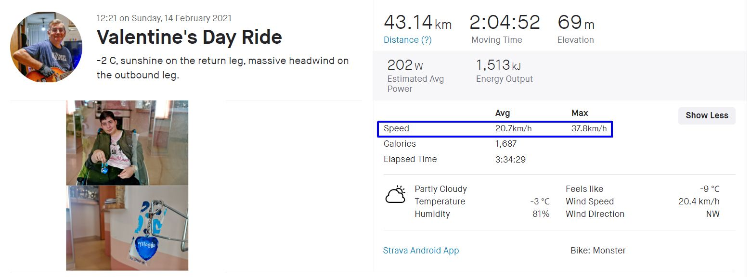Click the athlete profile avatar photo
This screenshot has height=277, width=751.
46,47
